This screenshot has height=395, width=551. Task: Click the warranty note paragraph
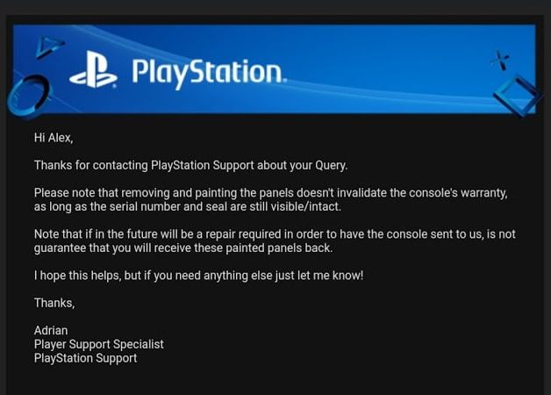pos(271,199)
